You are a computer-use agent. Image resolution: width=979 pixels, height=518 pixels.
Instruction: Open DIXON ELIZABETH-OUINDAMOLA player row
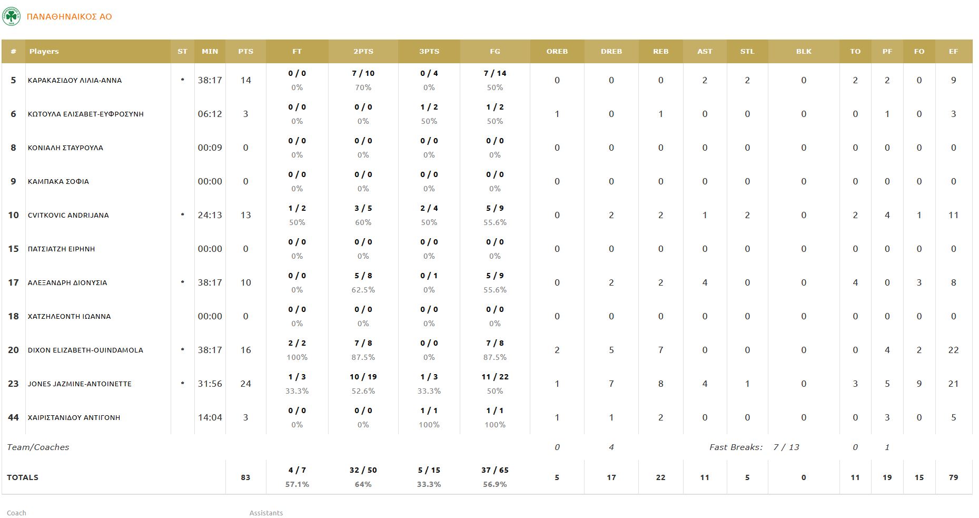[85, 350]
